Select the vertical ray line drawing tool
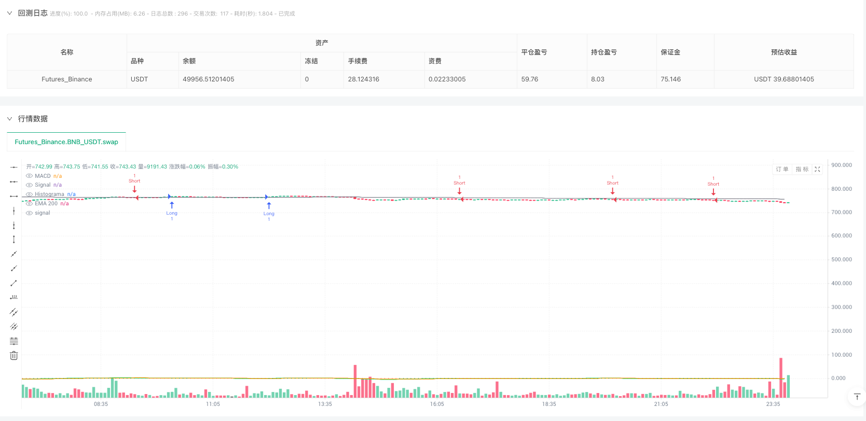 pyautogui.click(x=14, y=225)
